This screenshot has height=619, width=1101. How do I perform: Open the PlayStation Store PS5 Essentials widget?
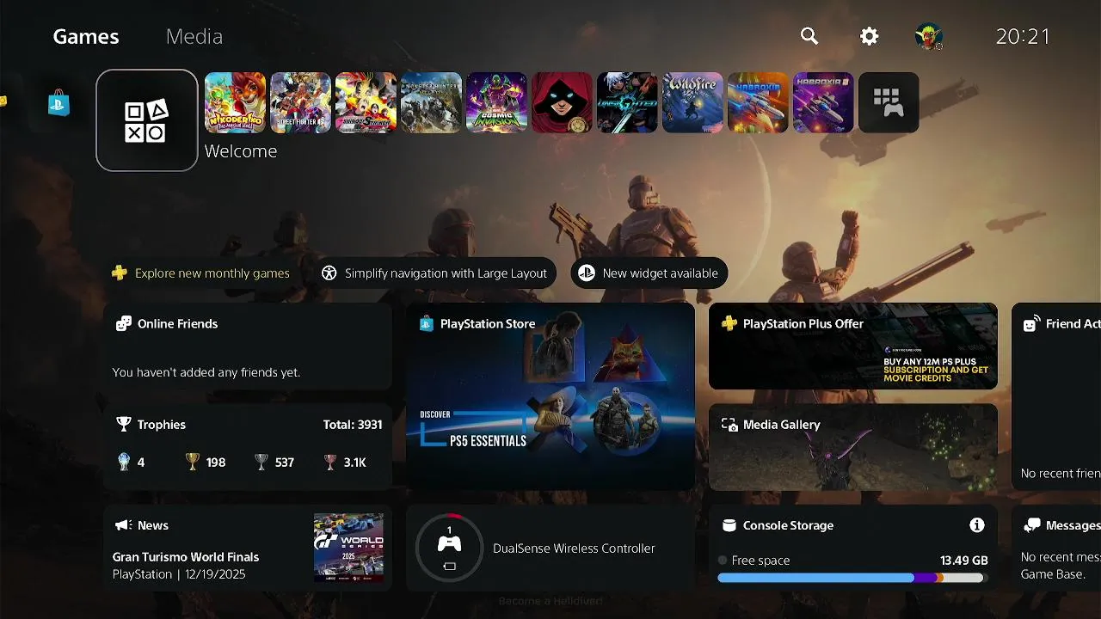pyautogui.click(x=550, y=396)
